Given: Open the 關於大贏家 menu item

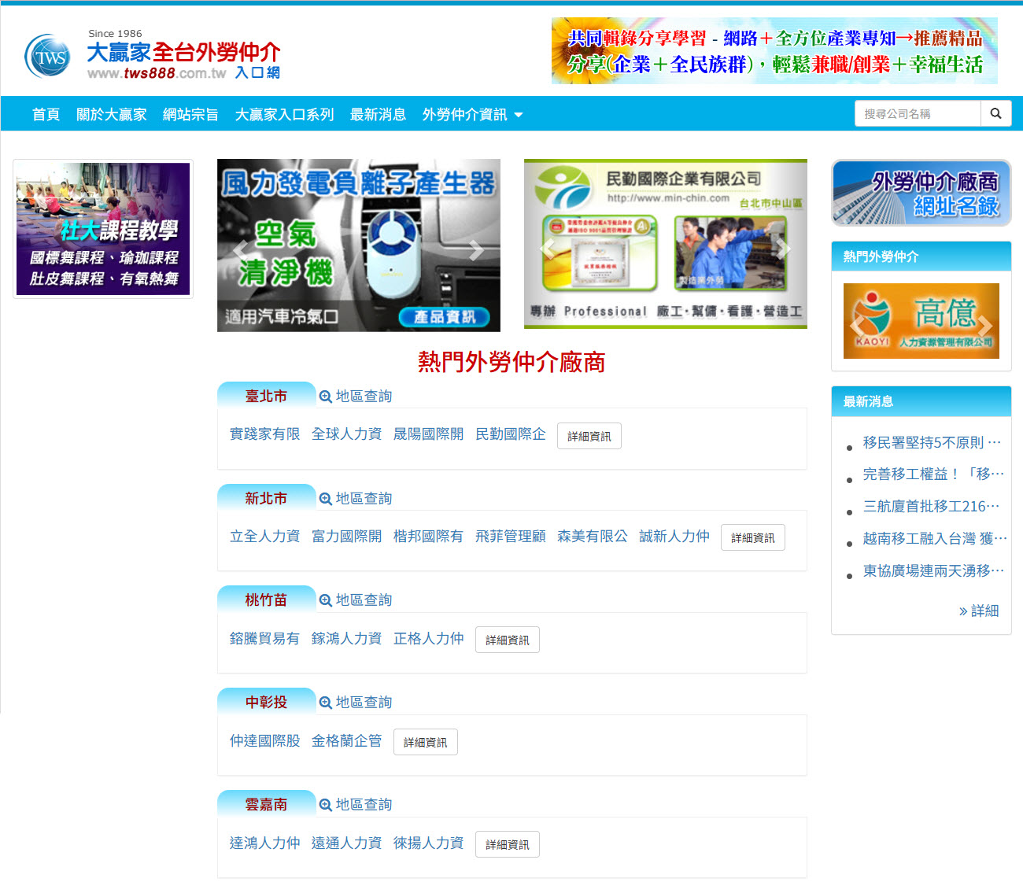Looking at the screenshot, I should click(111, 115).
